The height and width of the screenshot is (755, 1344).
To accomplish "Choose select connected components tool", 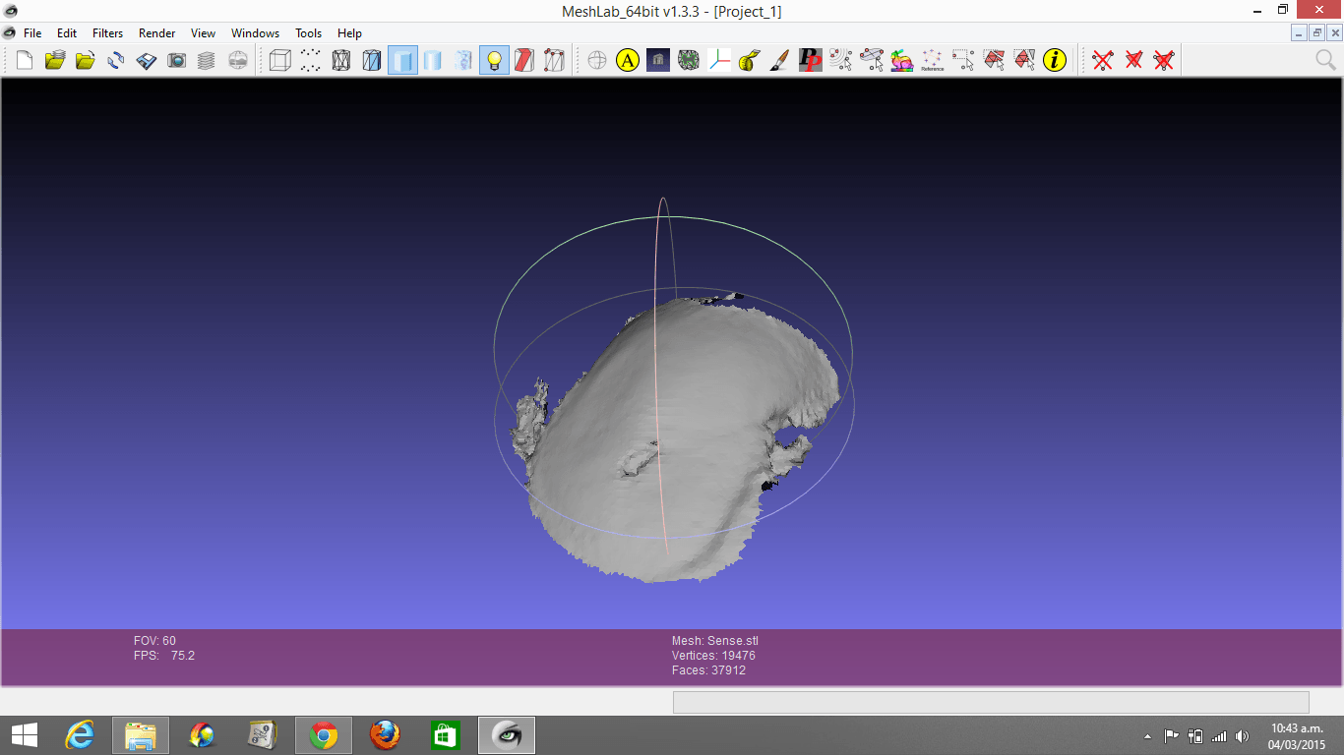I will (1024, 61).
